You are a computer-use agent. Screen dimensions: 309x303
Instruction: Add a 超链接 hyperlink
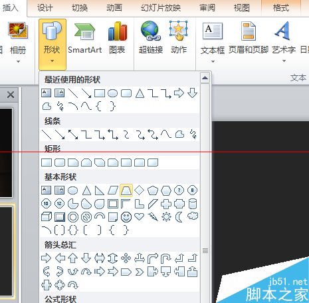[151, 38]
